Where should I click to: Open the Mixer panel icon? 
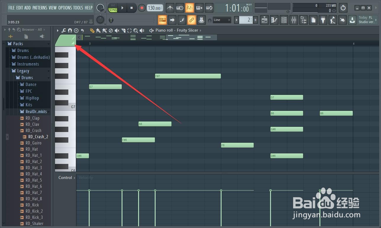[x=294, y=20]
